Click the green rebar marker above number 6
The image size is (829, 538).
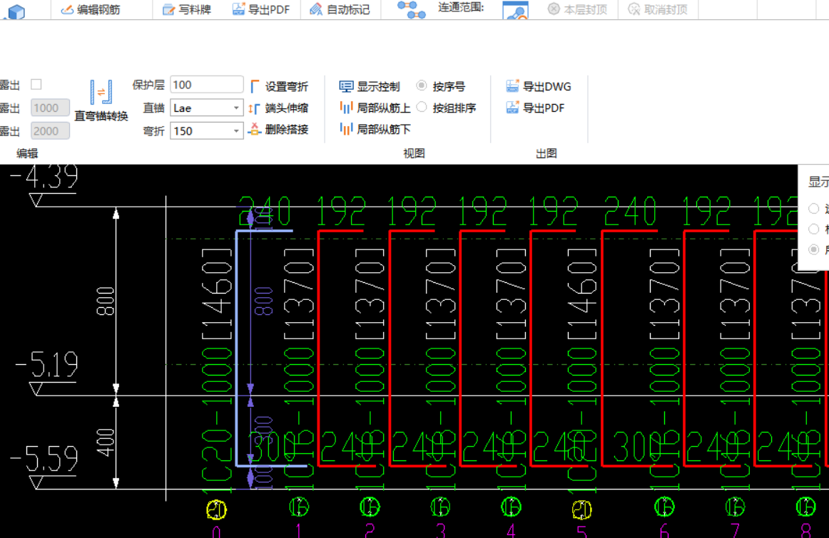point(665,507)
